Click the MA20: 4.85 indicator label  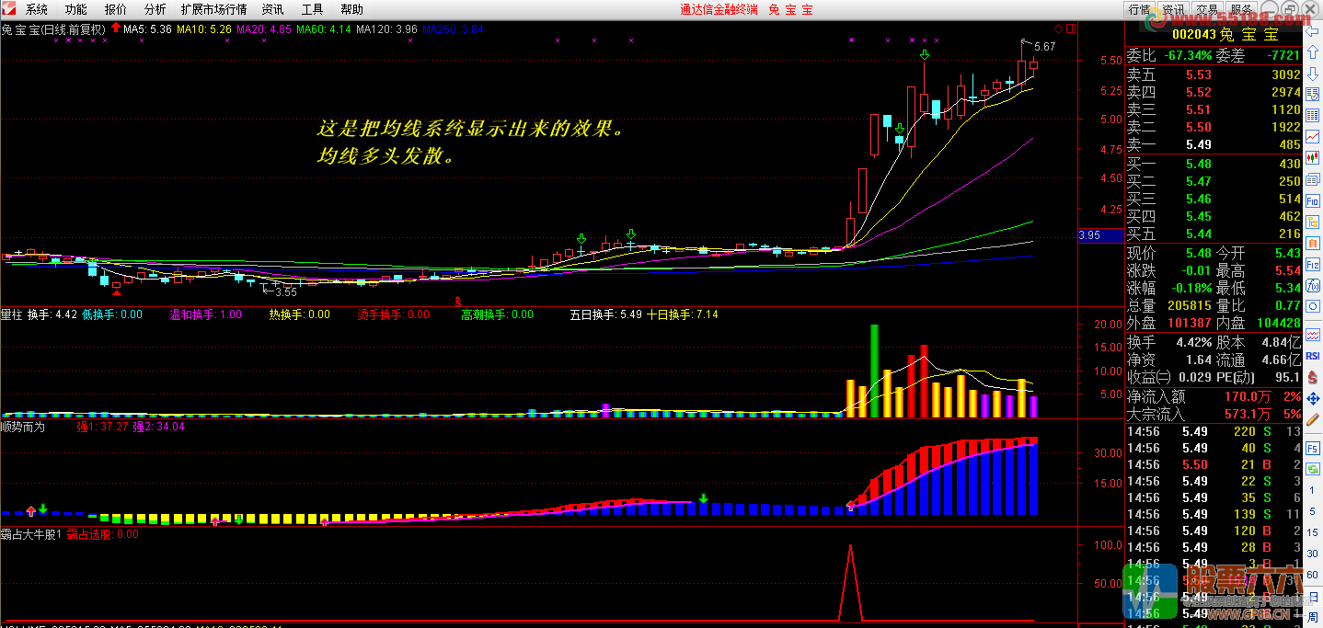(265, 29)
